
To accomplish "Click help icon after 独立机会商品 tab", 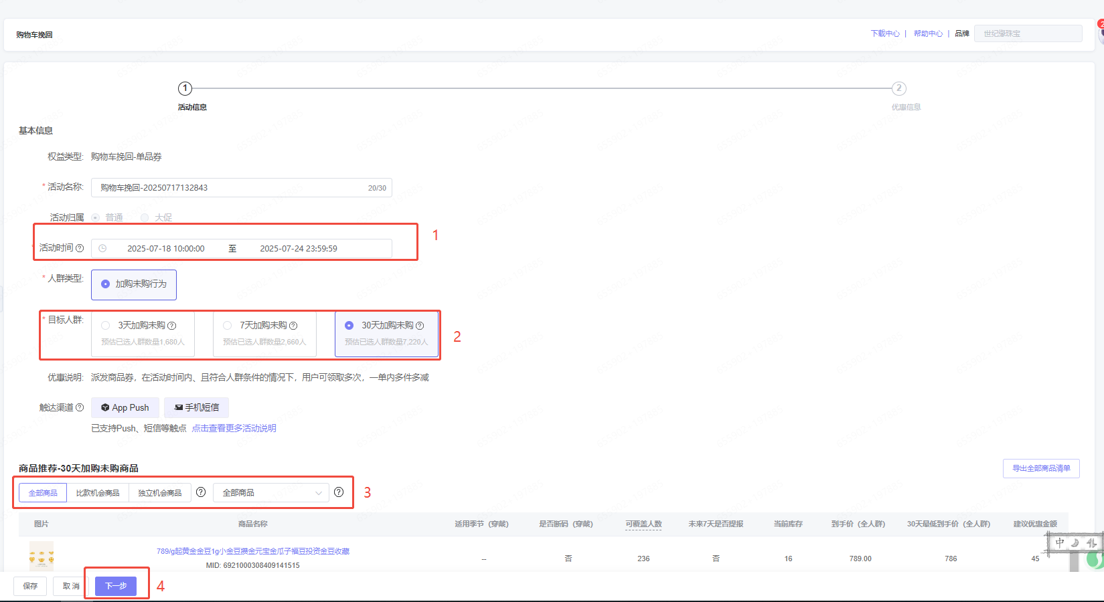I will click(x=201, y=492).
